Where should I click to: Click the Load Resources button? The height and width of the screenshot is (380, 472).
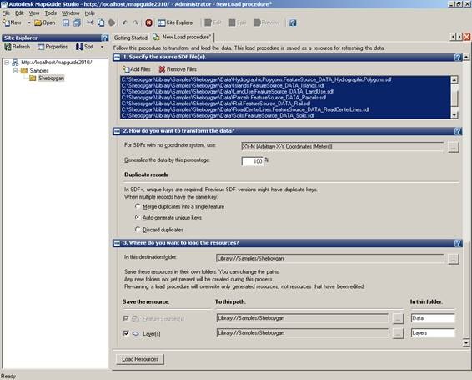coord(140,359)
